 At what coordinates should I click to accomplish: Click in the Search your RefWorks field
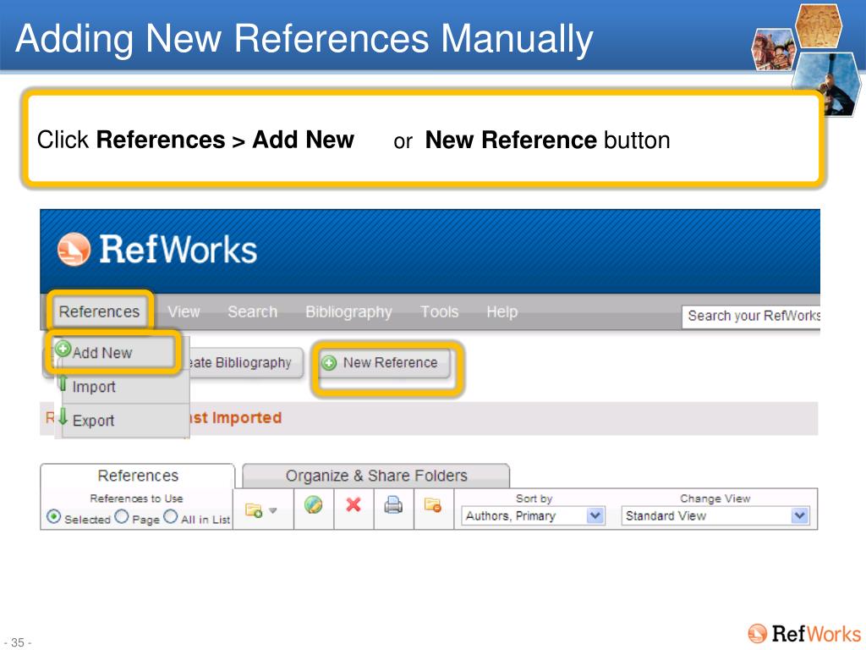coord(751,317)
